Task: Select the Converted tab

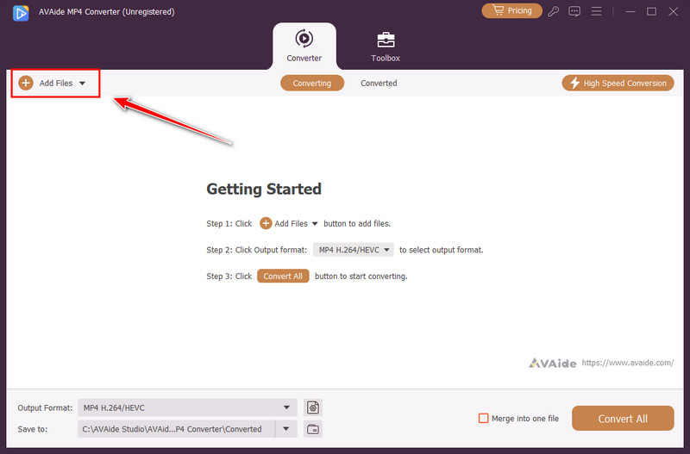Action: [379, 84]
